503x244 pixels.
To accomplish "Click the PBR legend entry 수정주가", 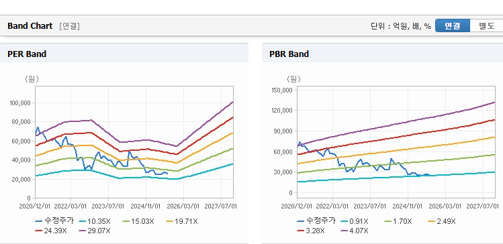I will pyautogui.click(x=316, y=221).
